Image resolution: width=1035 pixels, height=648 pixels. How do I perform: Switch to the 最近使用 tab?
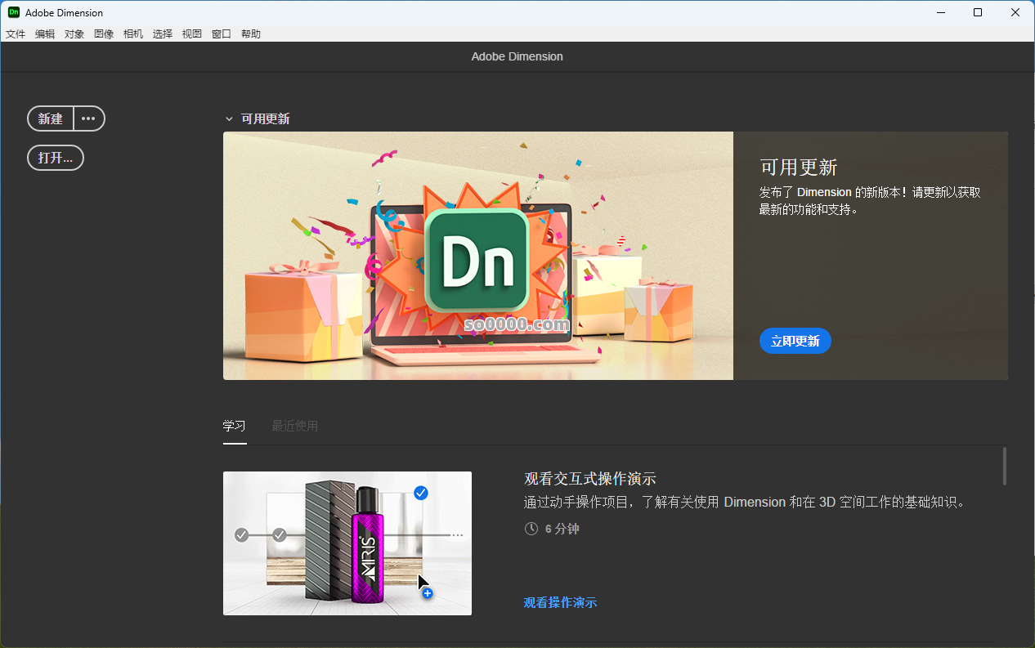tap(294, 426)
